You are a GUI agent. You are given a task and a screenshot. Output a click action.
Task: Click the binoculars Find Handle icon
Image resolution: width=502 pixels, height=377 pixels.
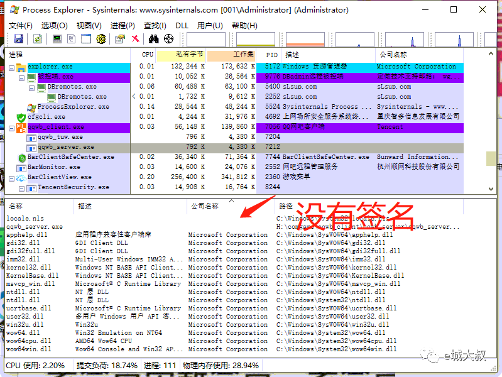tap(153, 39)
